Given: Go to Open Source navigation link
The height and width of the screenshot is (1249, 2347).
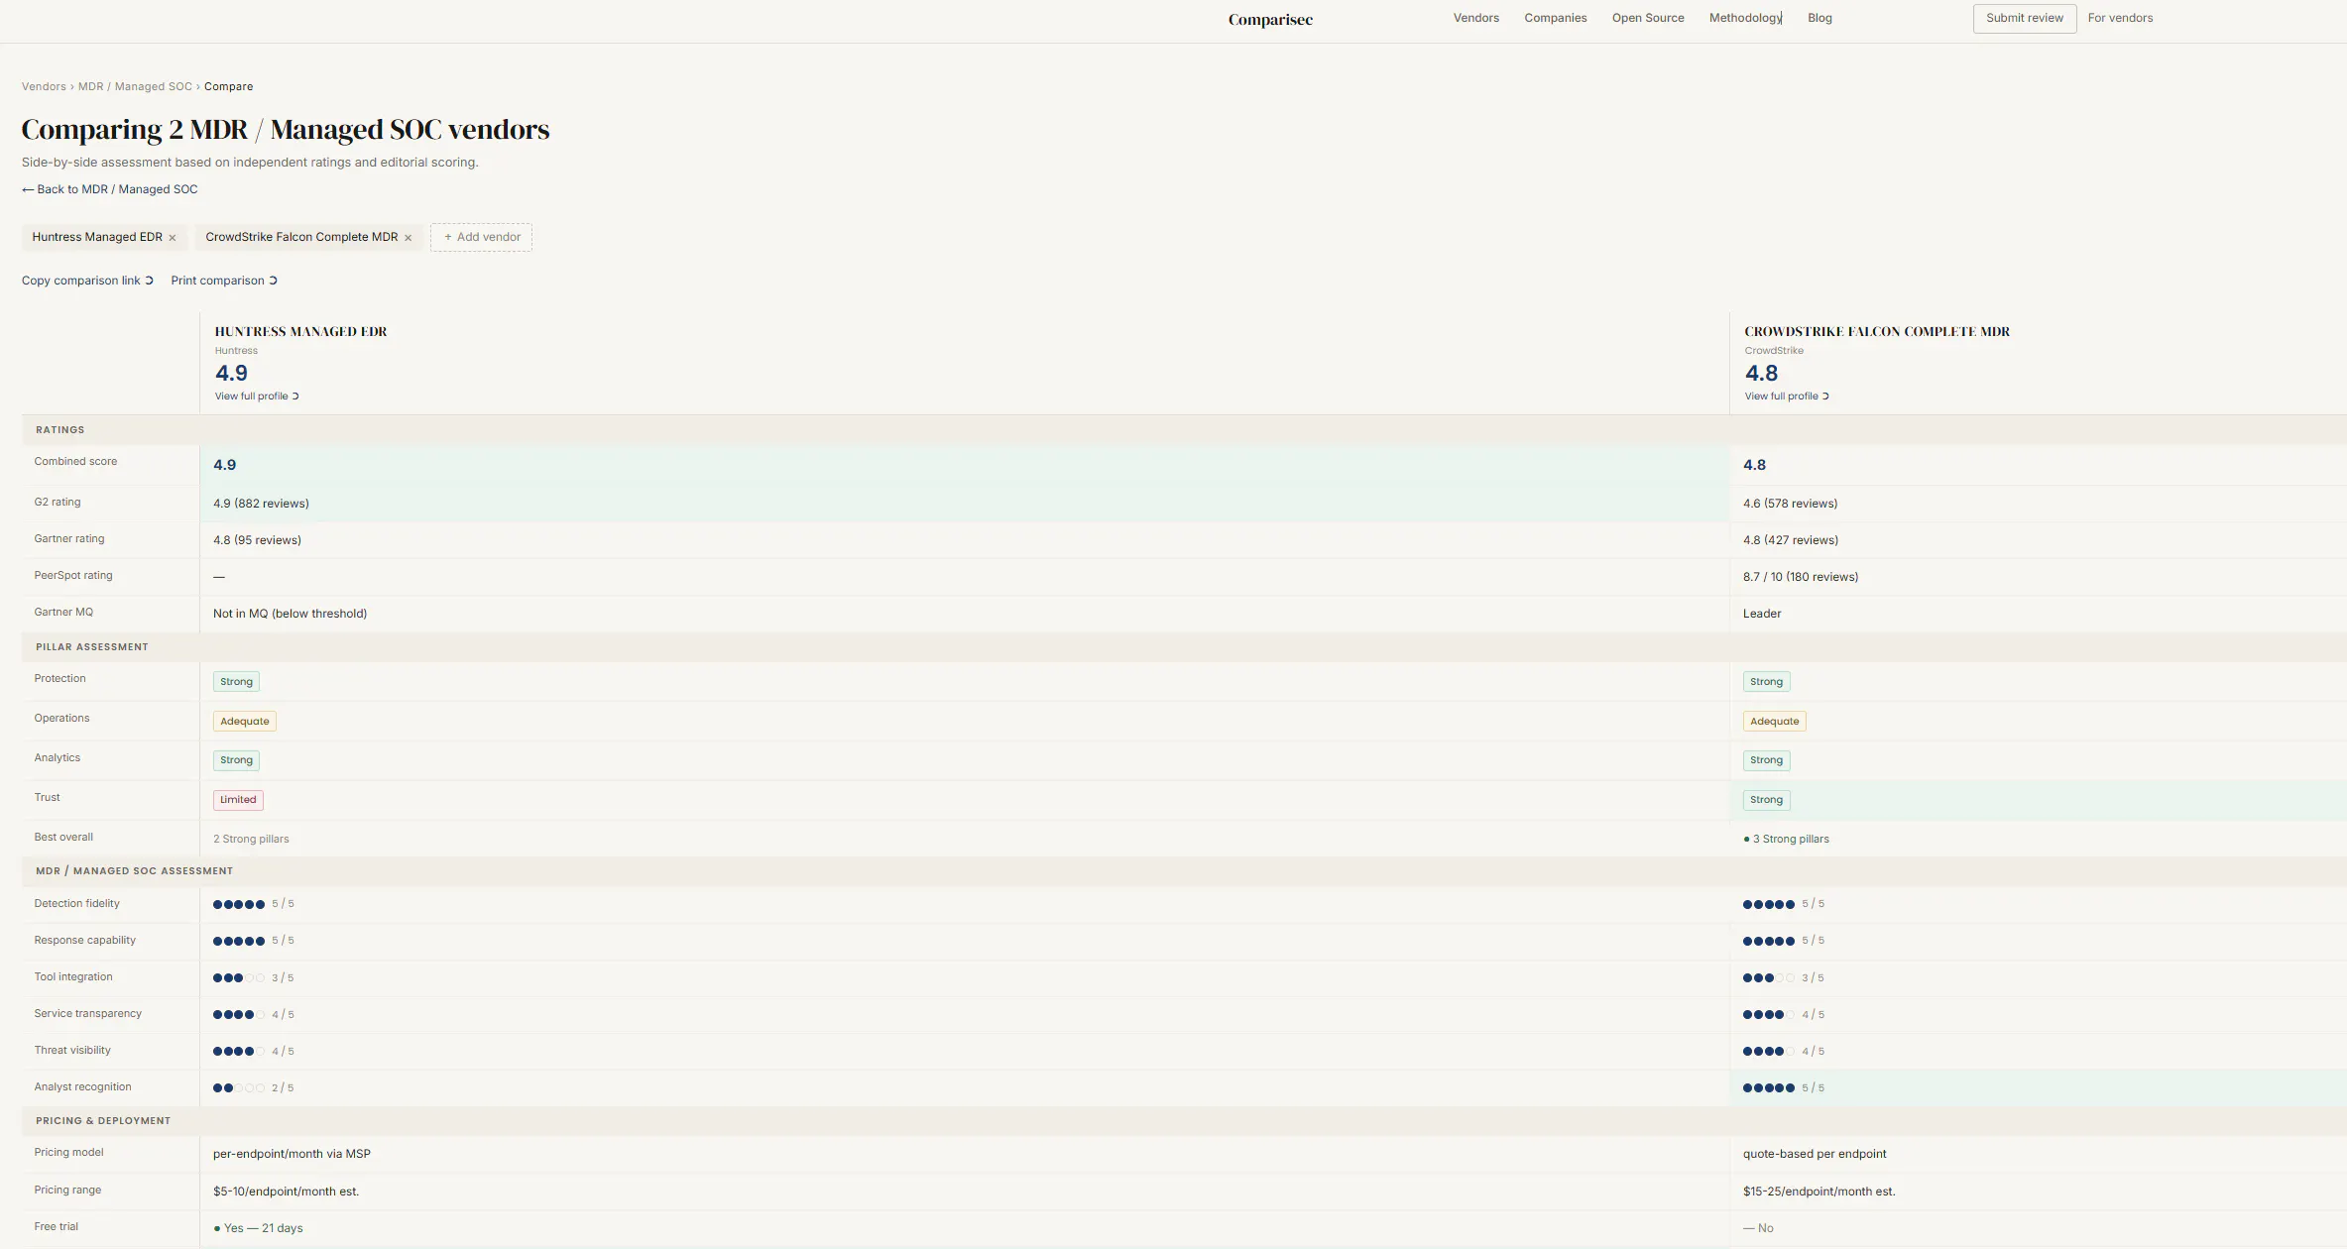Looking at the screenshot, I should click(x=1648, y=18).
